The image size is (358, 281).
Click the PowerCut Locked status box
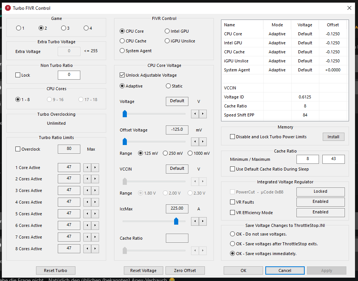click(320, 192)
